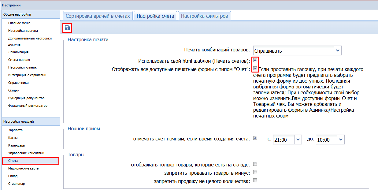
Task: Select Стационар module settings
Action: point(17,184)
